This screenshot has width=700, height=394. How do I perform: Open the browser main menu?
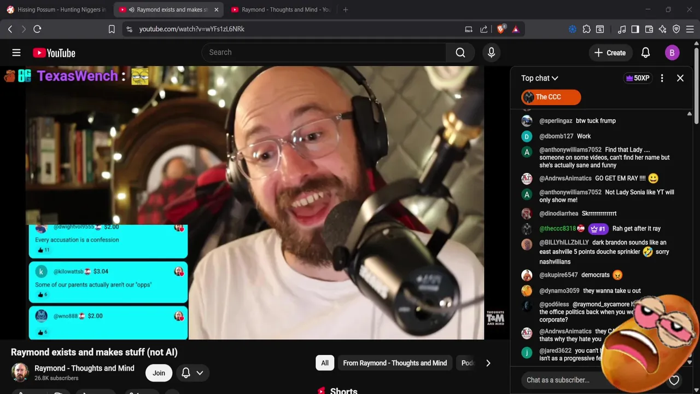pyautogui.click(x=690, y=29)
